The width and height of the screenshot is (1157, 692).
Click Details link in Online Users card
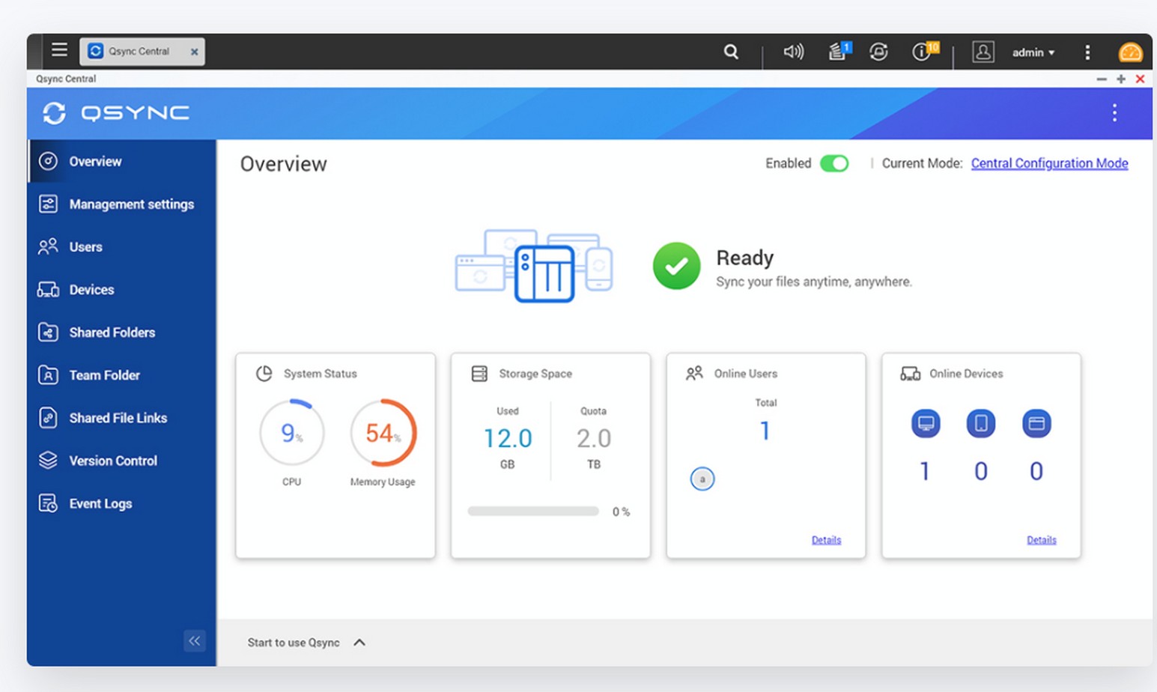(826, 540)
